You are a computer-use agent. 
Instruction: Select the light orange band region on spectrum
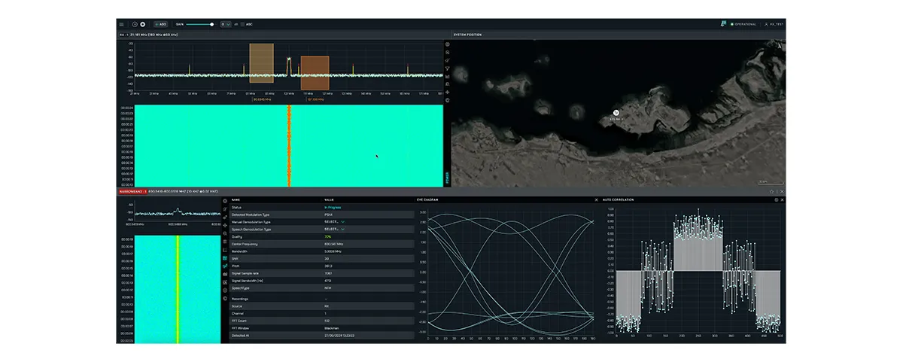pyautogui.click(x=261, y=62)
